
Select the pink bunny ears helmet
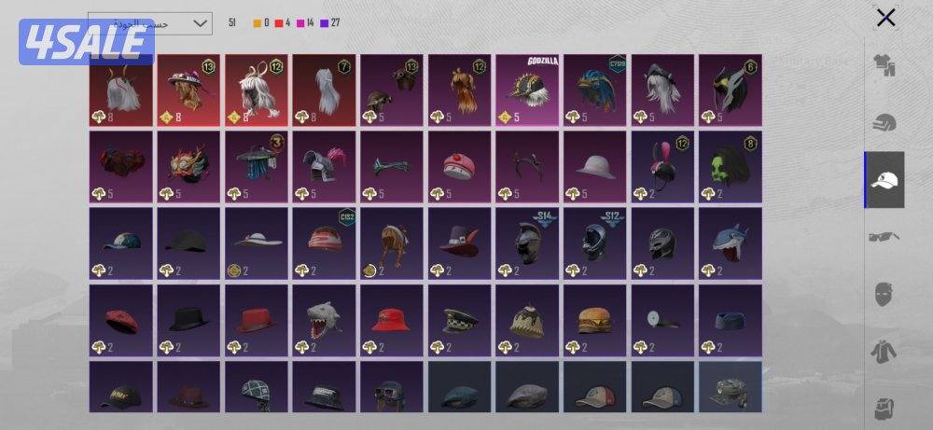tap(662, 167)
